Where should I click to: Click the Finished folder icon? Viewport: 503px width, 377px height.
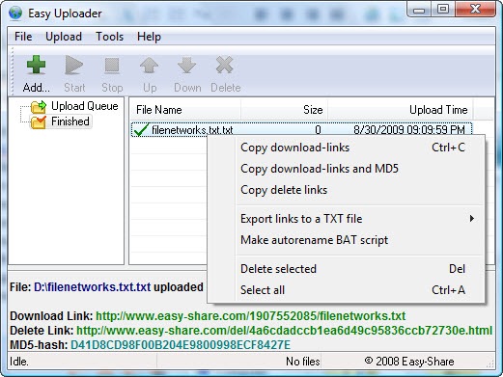pos(39,122)
